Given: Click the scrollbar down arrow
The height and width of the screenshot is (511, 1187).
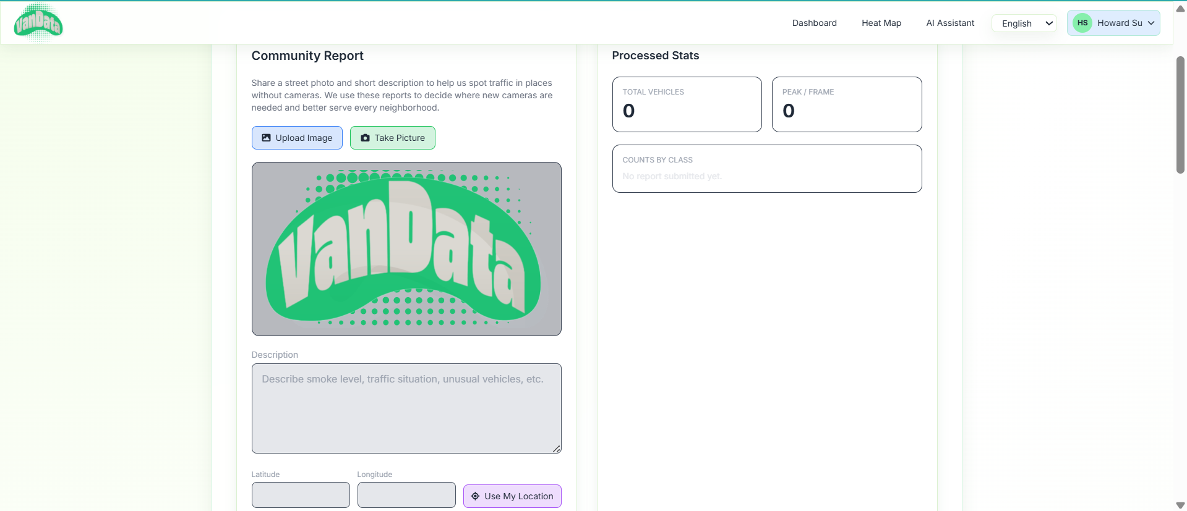Looking at the screenshot, I should pyautogui.click(x=1180, y=505).
